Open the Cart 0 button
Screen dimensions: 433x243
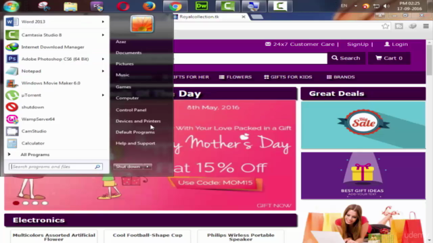389,58
